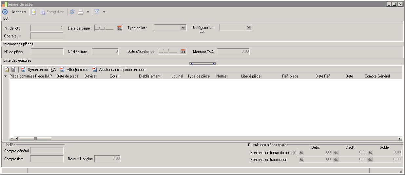The image size is (405, 175).
Task: Click the Réf. pièce column header
Action: coord(290,76)
